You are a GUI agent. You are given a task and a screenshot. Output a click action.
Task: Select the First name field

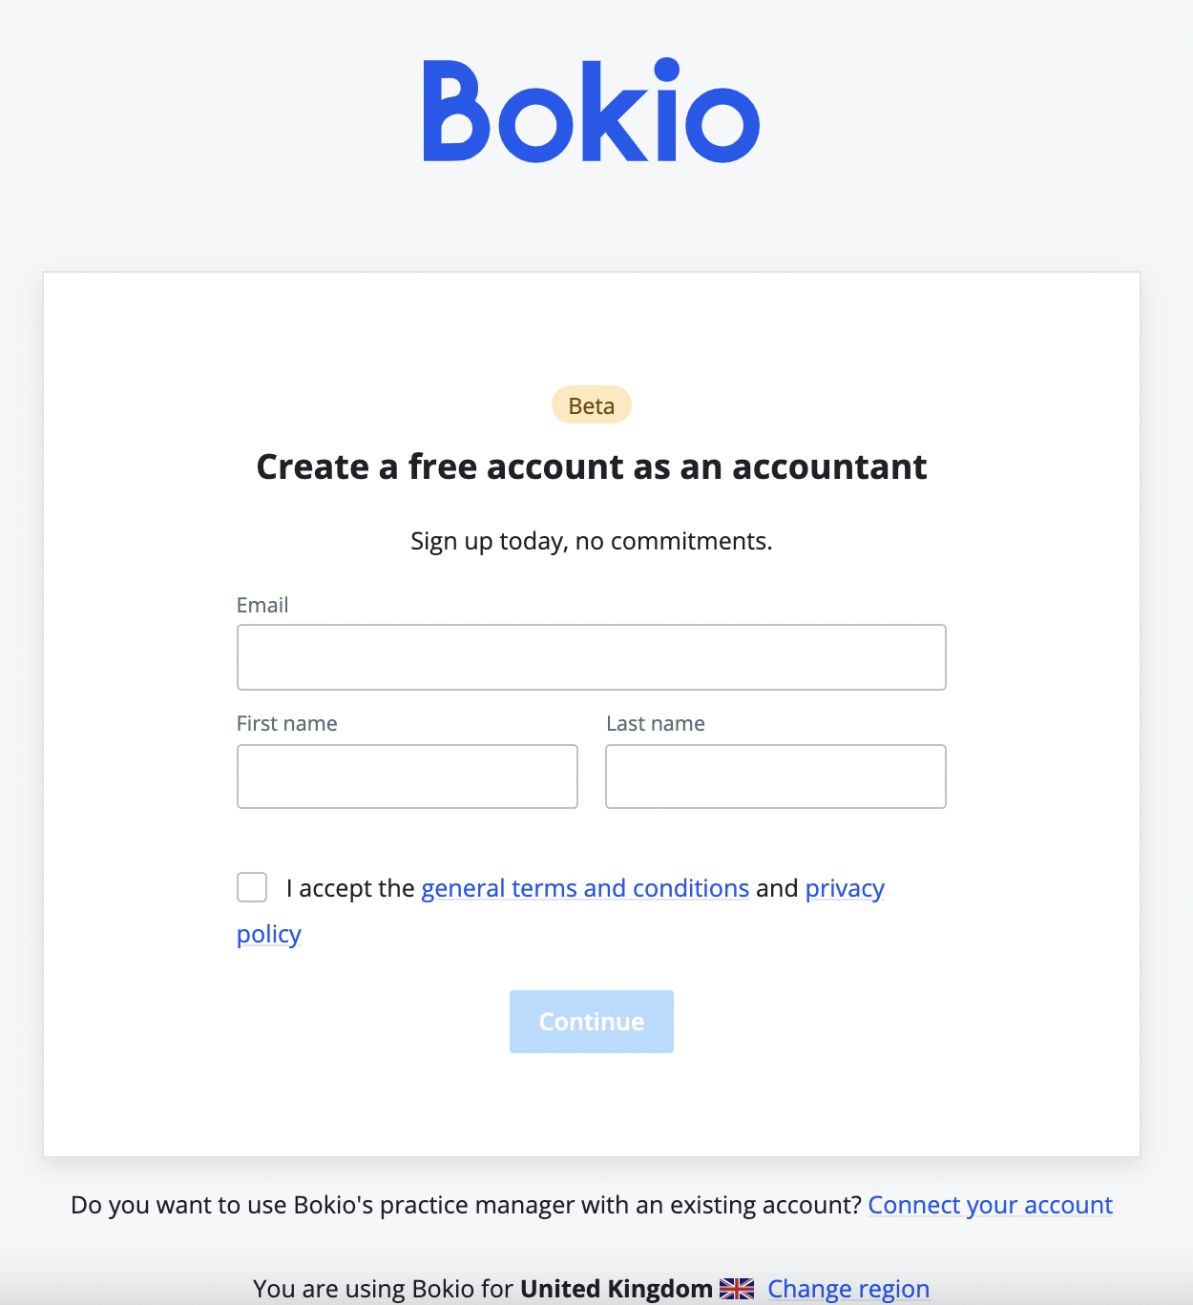coord(407,776)
